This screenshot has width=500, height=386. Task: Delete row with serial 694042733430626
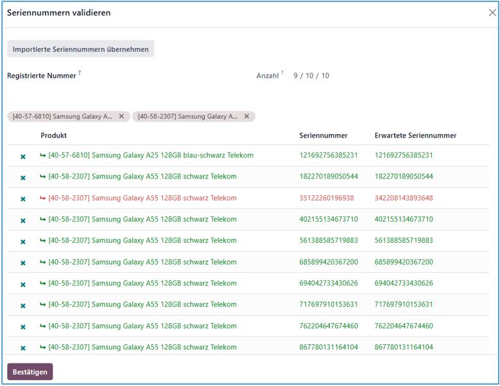[x=23, y=285]
